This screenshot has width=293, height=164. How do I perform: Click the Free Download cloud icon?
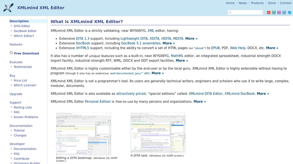coord(11,53)
